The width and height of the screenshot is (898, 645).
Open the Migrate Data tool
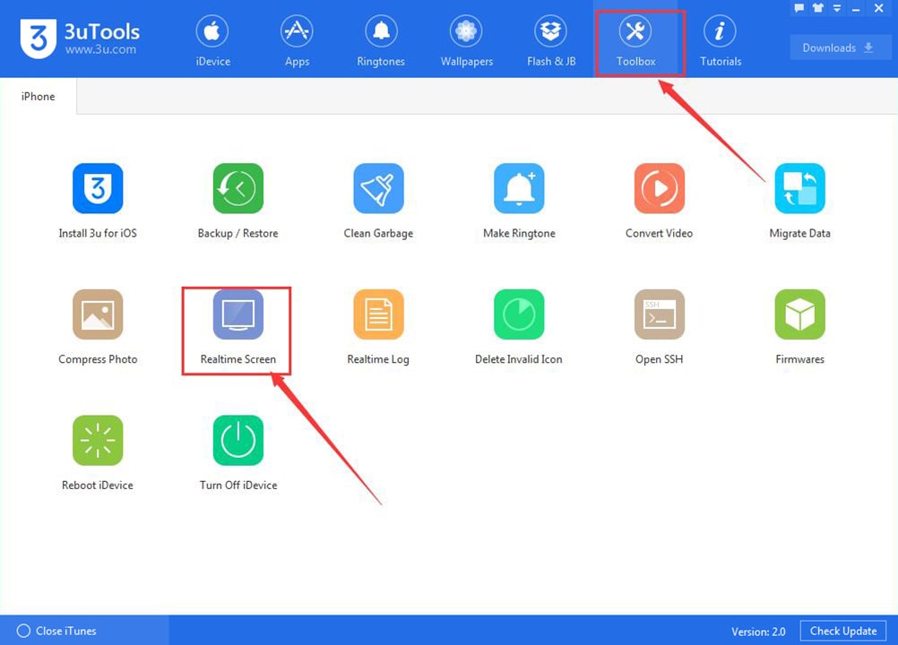pyautogui.click(x=799, y=188)
